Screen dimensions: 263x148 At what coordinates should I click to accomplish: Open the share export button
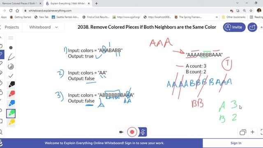[252, 27]
